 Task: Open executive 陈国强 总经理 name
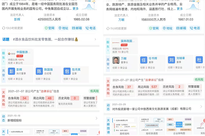pos(48,69)
